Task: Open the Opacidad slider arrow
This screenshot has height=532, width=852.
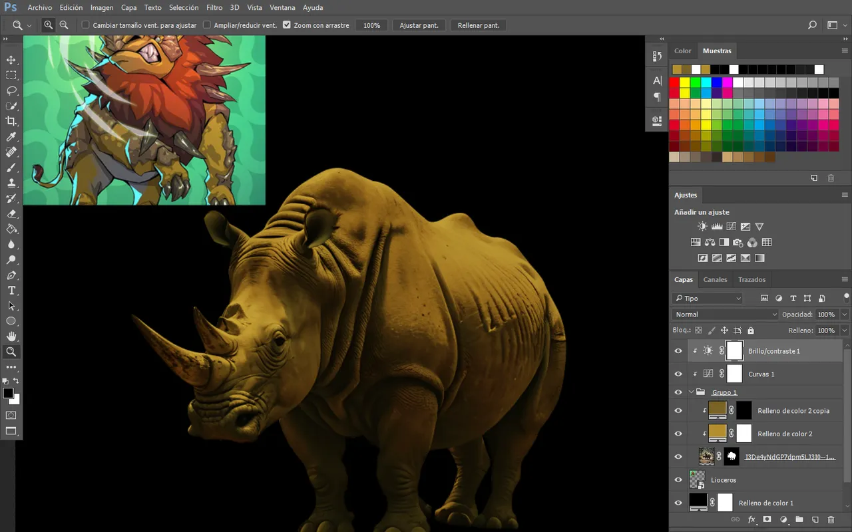Action: 845,315
